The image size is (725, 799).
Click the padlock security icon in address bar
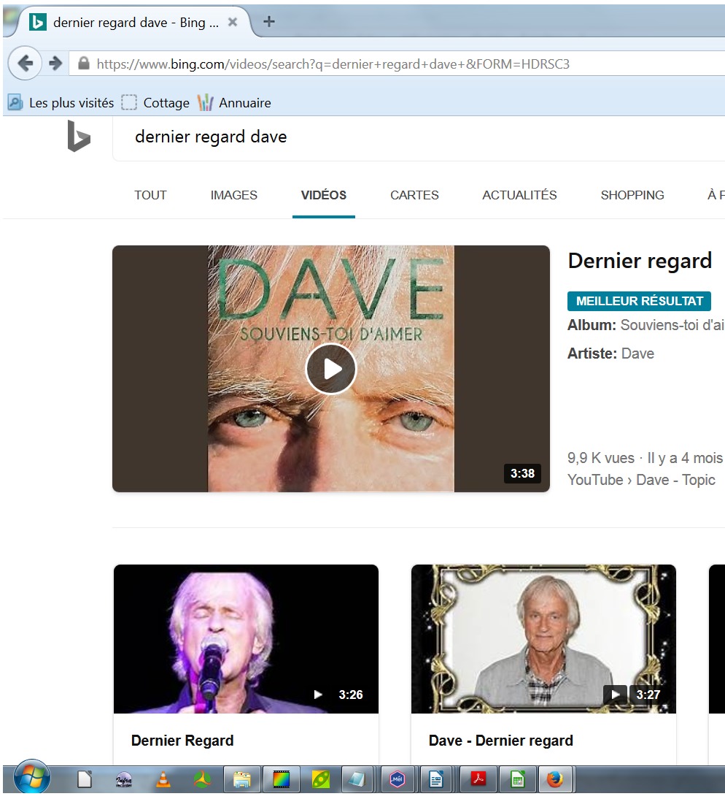coord(84,64)
